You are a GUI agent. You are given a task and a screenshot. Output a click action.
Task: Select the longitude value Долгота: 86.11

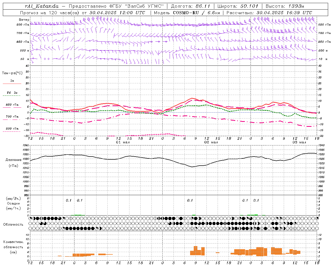coord(191,6)
